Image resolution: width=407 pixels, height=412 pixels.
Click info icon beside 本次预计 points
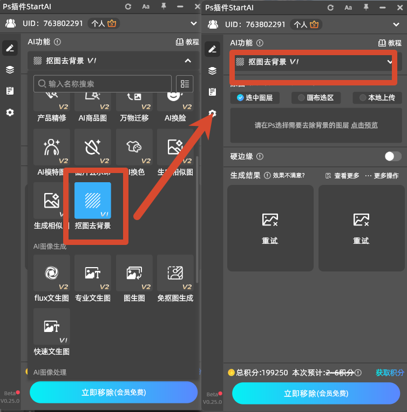pyautogui.click(x=358, y=373)
